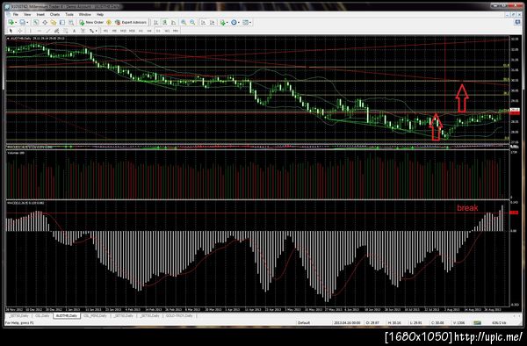527x346 pixels.
Task: Select the Crosshair tool
Action: click(20, 31)
